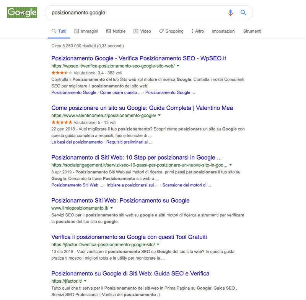
Task: Open the 'Come usare questo ...' sitelink
Action: pyautogui.click(x=120, y=92)
